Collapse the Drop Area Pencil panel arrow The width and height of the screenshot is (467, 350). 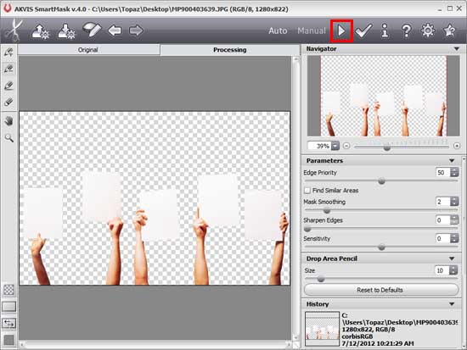452,258
